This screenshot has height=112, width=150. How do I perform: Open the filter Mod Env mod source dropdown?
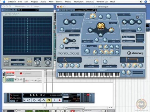(x=87, y=41)
